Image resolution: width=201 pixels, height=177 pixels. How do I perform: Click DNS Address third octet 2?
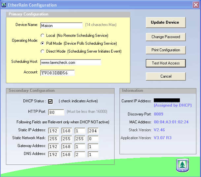pyautogui.click(x=80, y=154)
